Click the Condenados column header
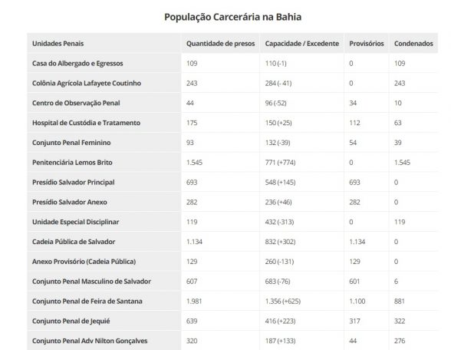 click(x=413, y=44)
